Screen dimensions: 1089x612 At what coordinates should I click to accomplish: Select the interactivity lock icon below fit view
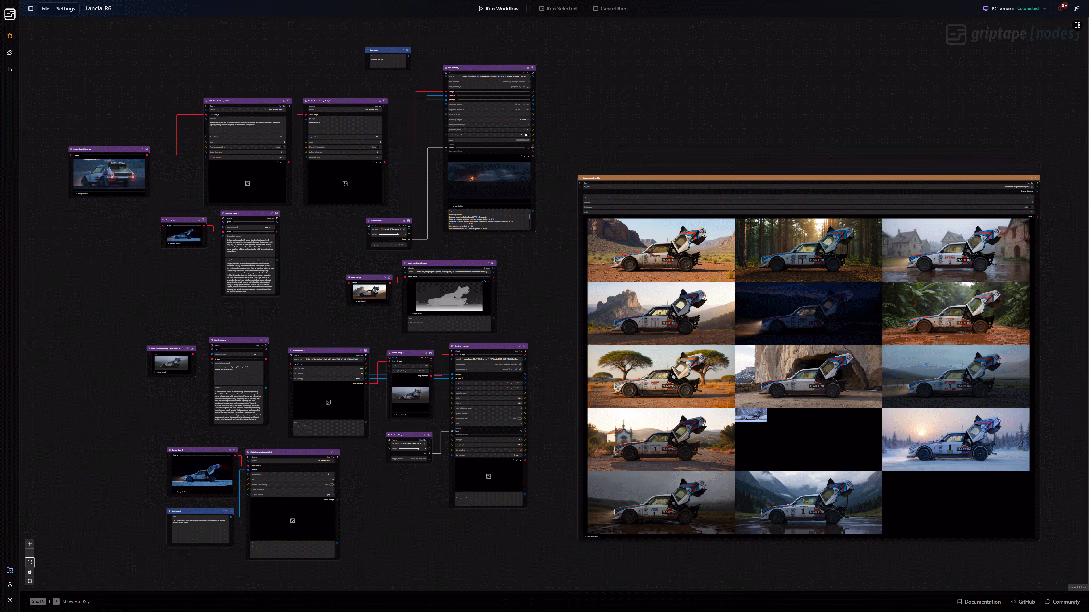coord(29,571)
